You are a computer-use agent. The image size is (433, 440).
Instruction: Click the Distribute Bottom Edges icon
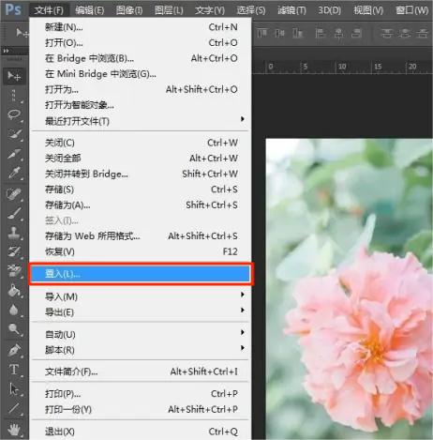click(422, 33)
